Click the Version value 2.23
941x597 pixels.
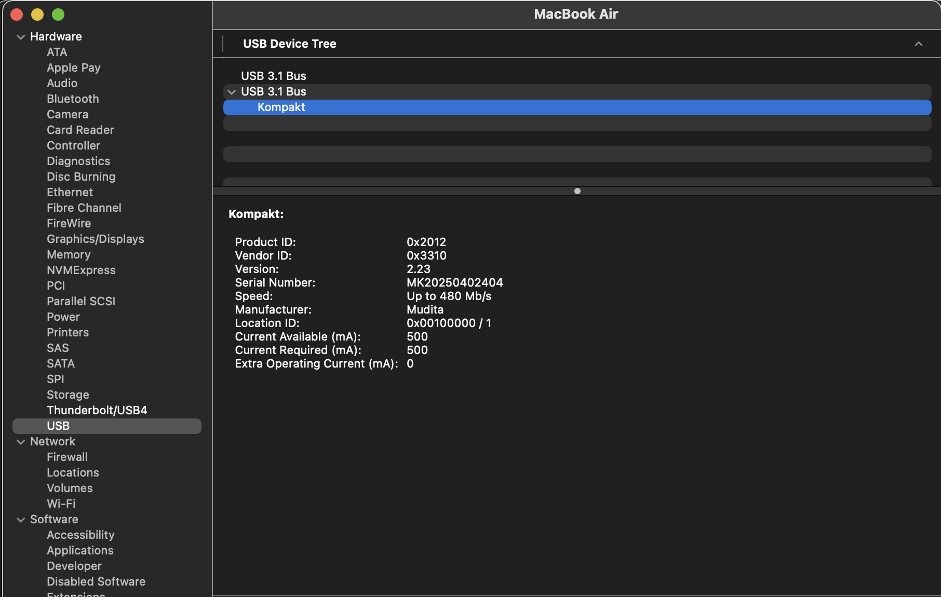[419, 269]
